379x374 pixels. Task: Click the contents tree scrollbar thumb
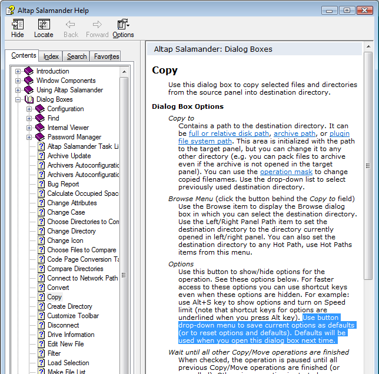point(124,275)
